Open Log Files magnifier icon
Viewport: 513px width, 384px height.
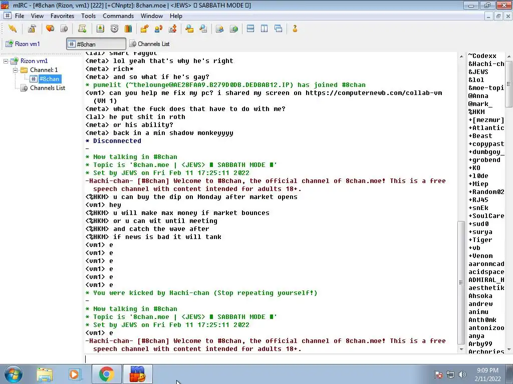pyautogui.click(x=203, y=28)
